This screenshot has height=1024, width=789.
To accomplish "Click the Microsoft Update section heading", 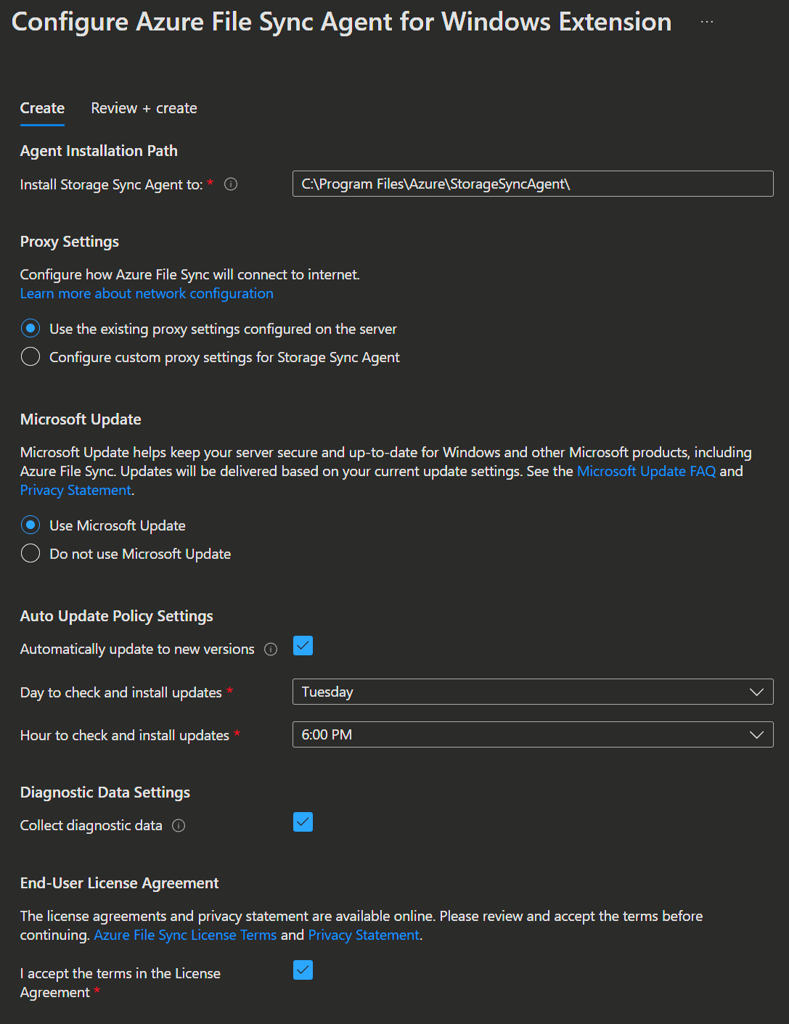I will [81, 419].
